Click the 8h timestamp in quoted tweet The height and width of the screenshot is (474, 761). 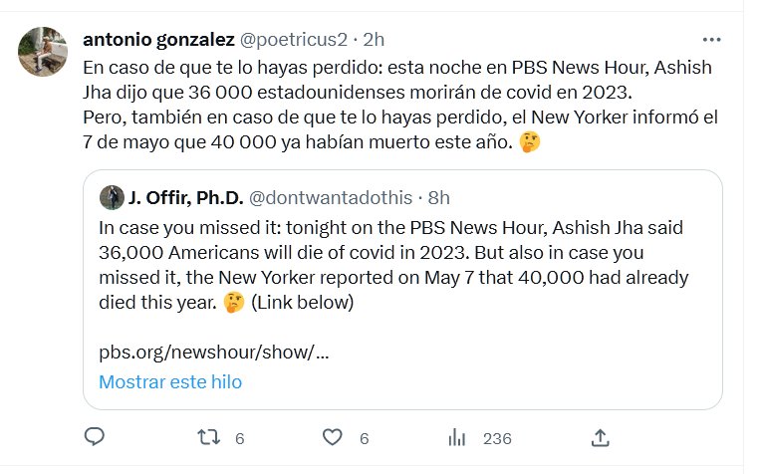[x=438, y=196]
